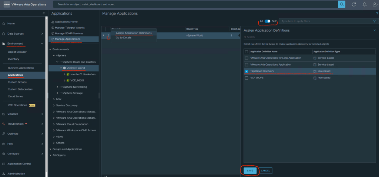The image size is (379, 177).
Task: Click the Home icon in sidebar
Action: [4, 24]
